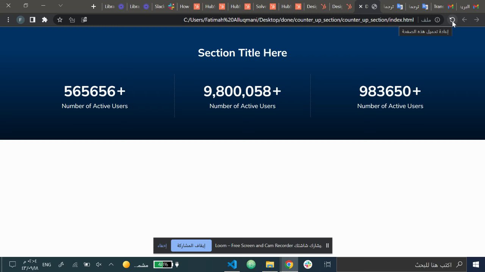
Task: View site info icon beside ملف
Action: (437, 20)
